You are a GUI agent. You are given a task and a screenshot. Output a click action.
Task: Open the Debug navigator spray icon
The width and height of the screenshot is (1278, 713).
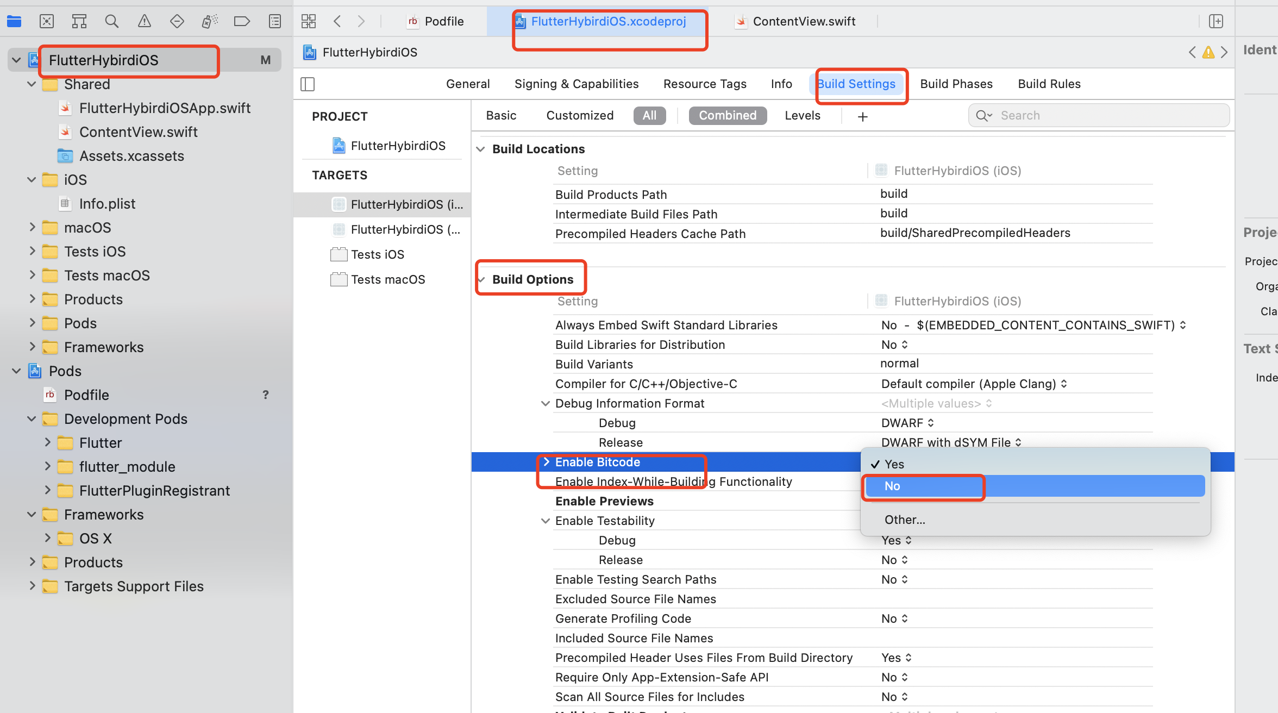210,21
